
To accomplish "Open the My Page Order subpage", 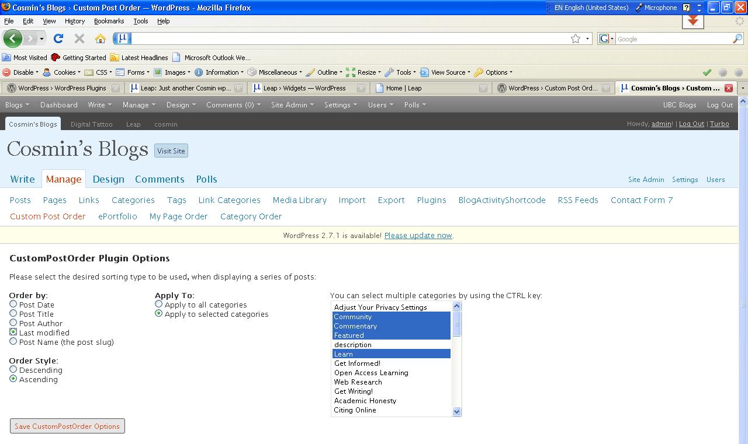I will pyautogui.click(x=178, y=216).
